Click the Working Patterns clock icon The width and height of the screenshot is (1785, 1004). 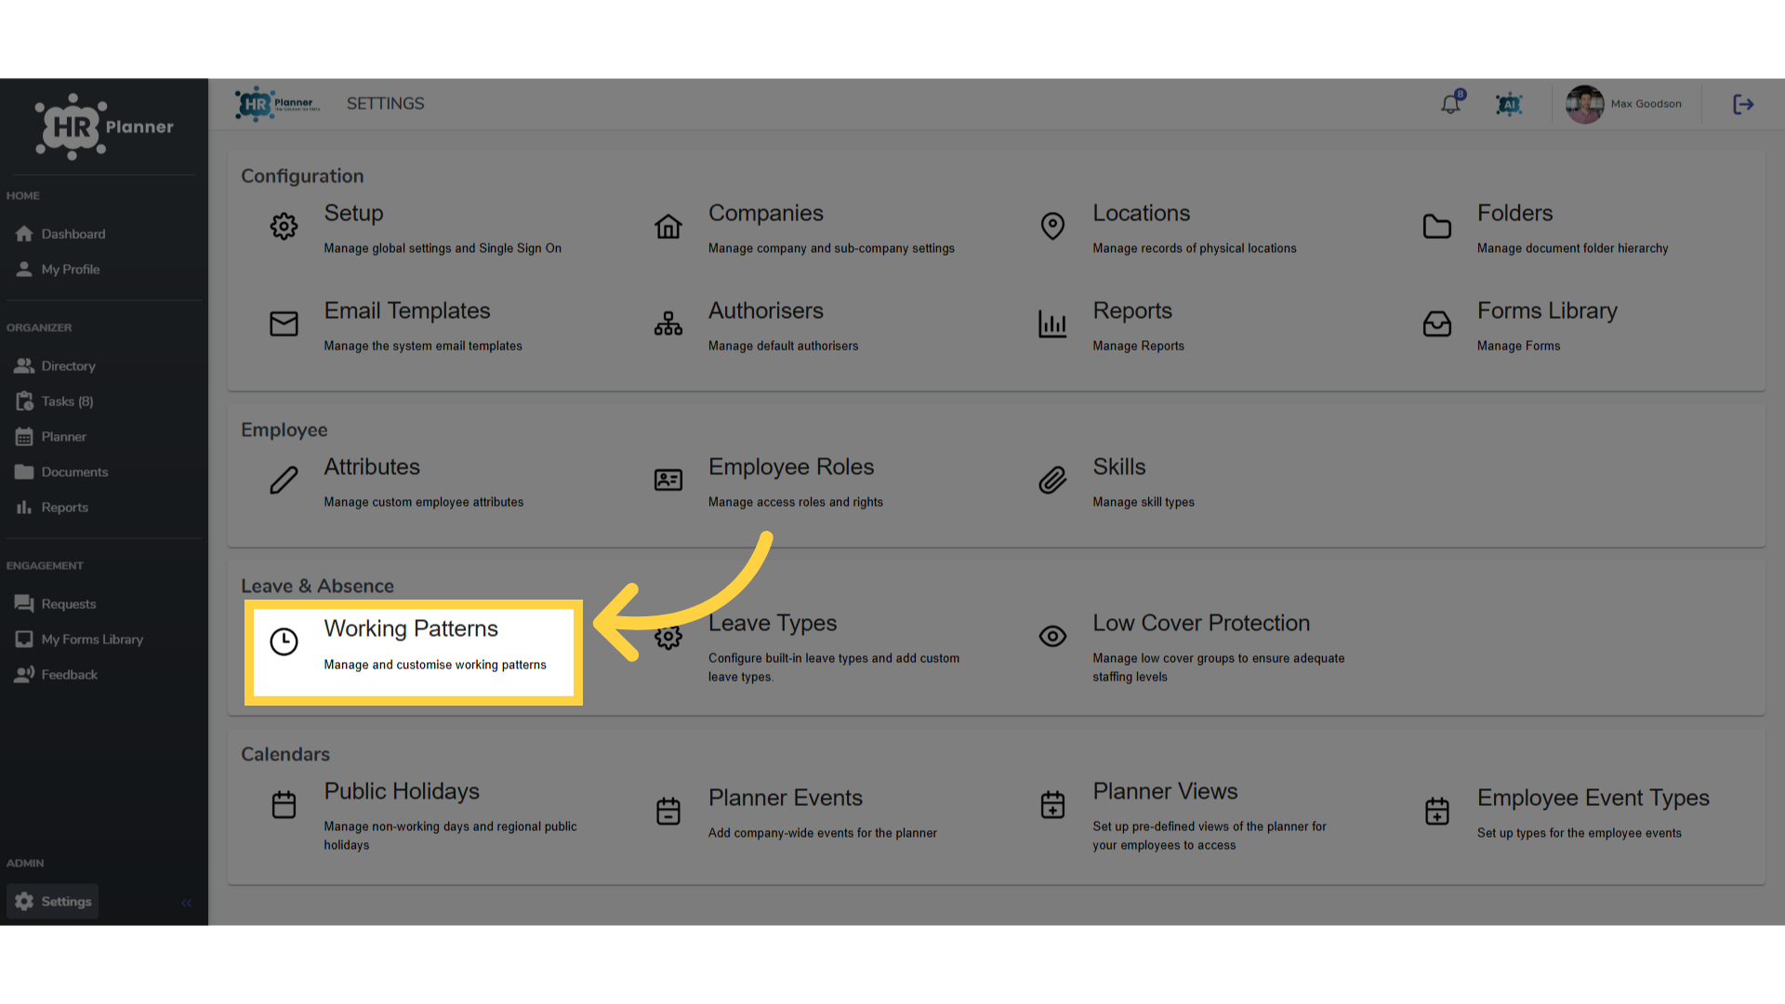click(284, 641)
